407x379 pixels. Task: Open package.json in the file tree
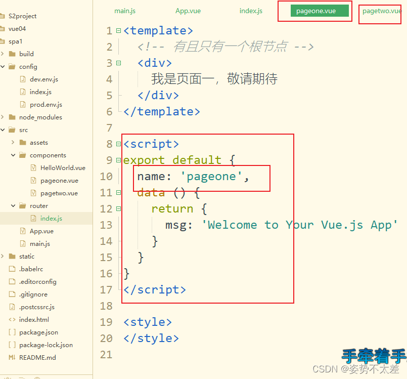[38, 332]
